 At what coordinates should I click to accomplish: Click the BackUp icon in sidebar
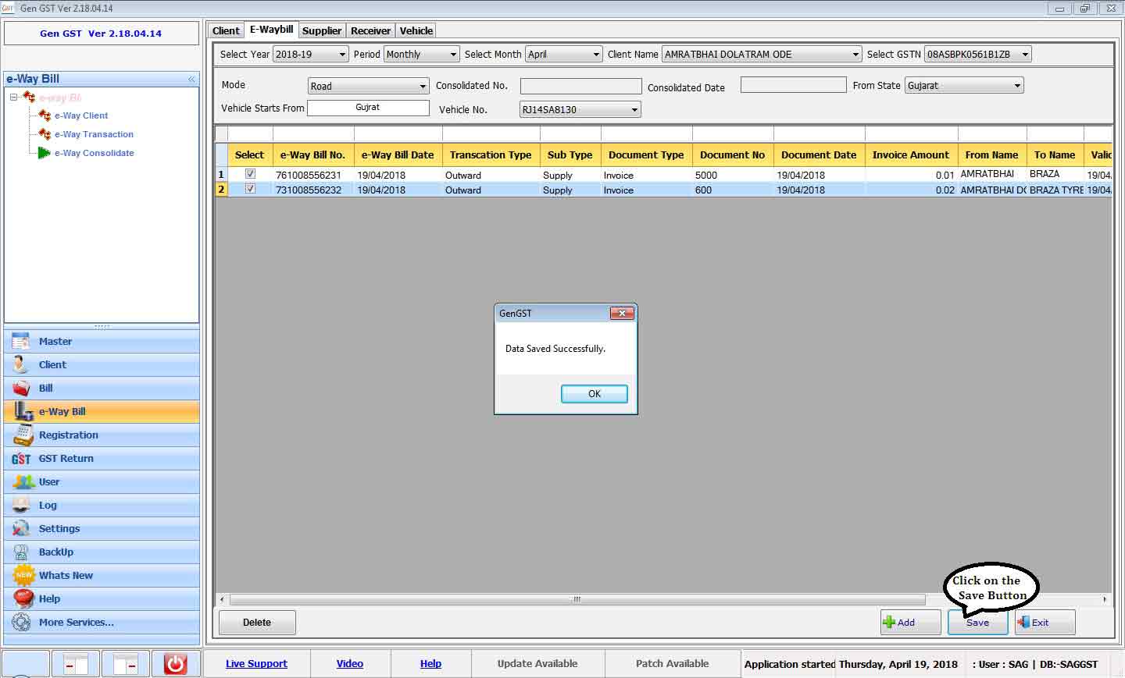(22, 552)
